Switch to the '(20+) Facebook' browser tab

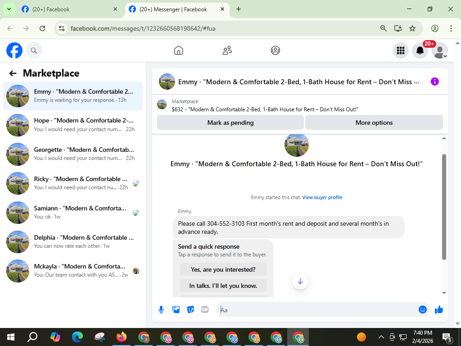click(69, 9)
